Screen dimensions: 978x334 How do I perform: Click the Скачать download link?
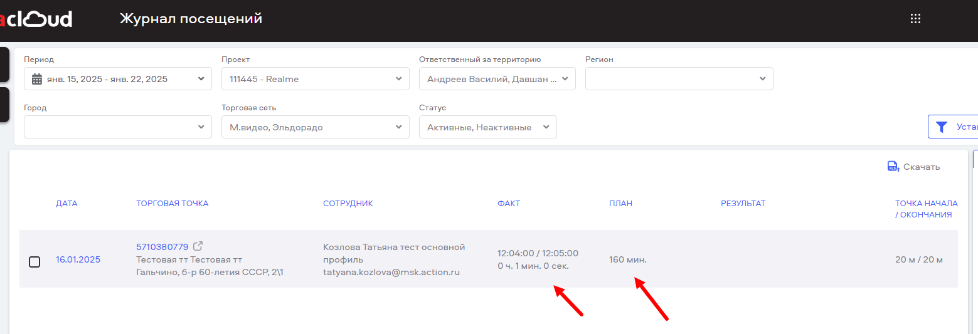pyautogui.click(x=922, y=167)
